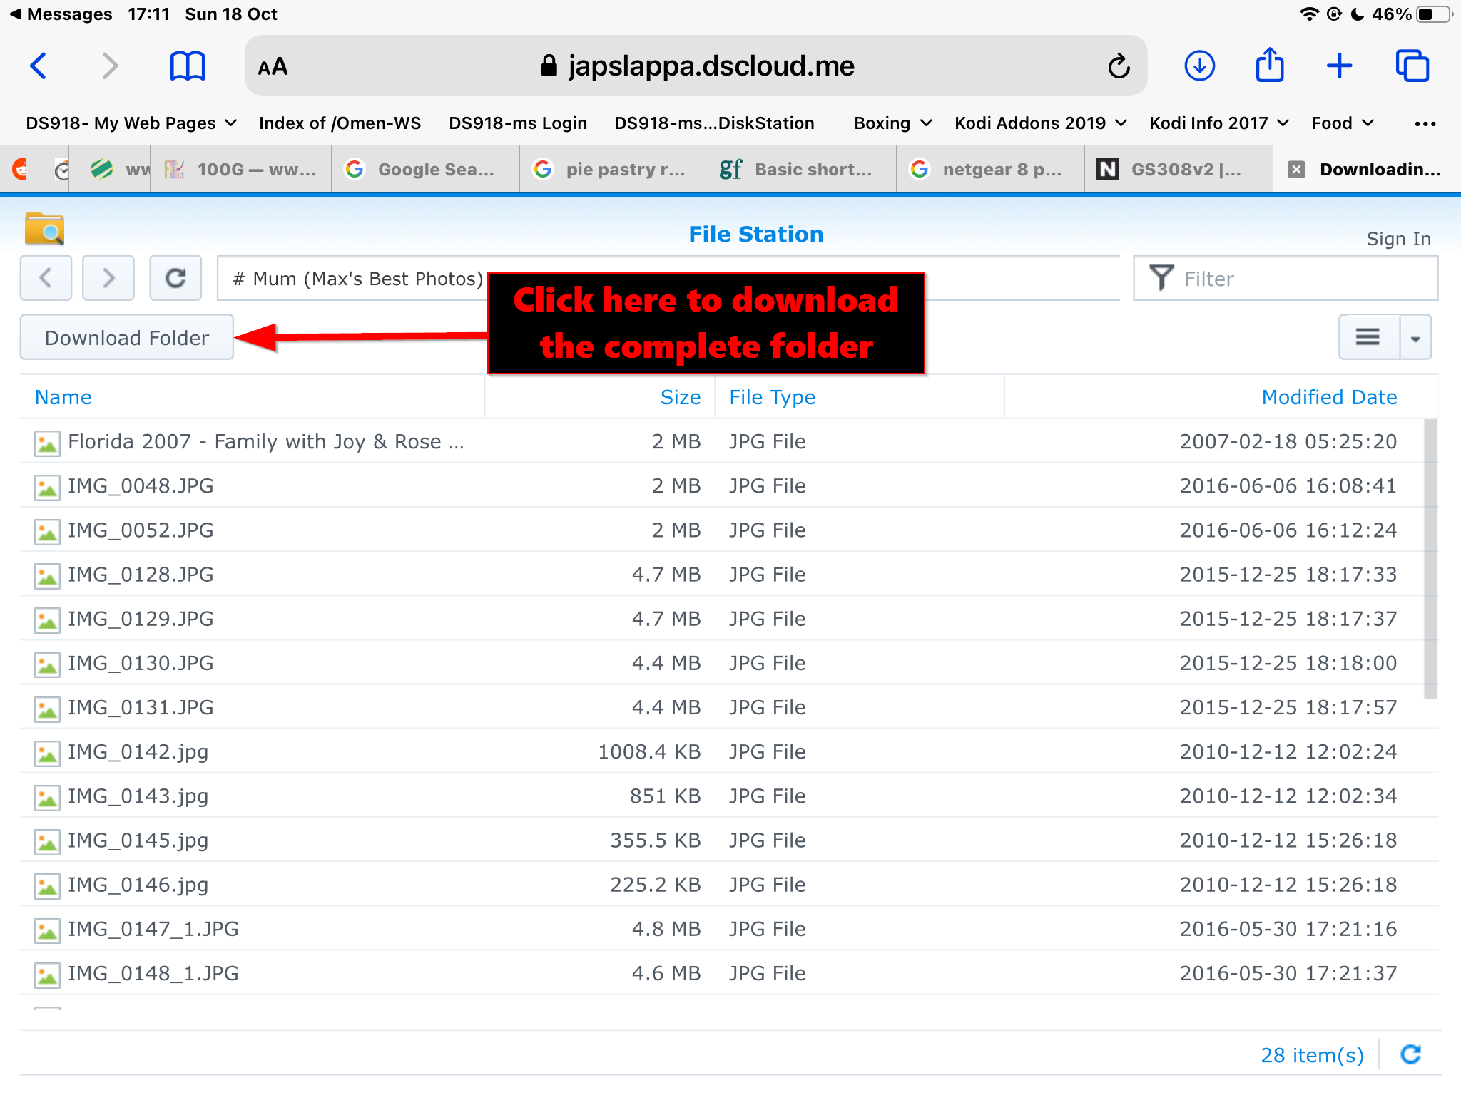Click the Download Folder button
1461x1095 pixels.
point(127,337)
